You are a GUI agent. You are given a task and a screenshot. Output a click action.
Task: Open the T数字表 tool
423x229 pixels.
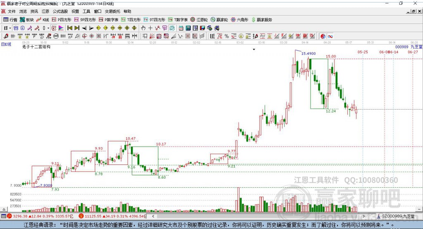click(178, 19)
